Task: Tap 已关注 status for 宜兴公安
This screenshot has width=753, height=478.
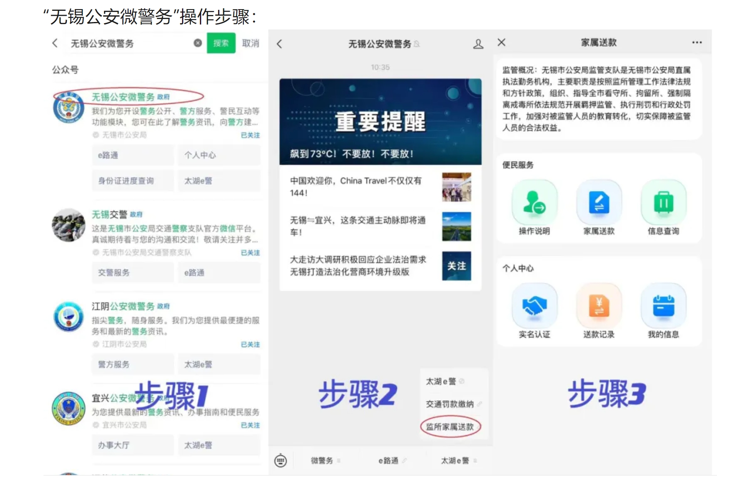Action: (250, 425)
